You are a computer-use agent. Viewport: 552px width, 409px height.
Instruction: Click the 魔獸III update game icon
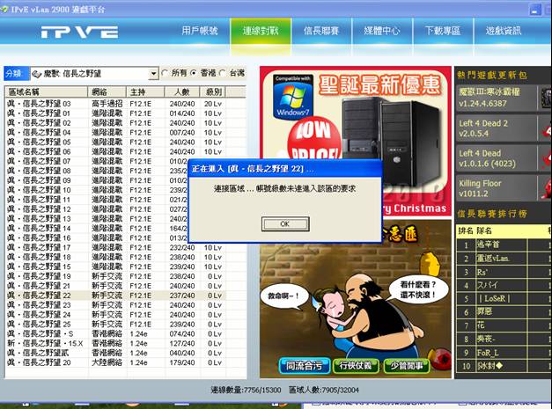[546, 98]
